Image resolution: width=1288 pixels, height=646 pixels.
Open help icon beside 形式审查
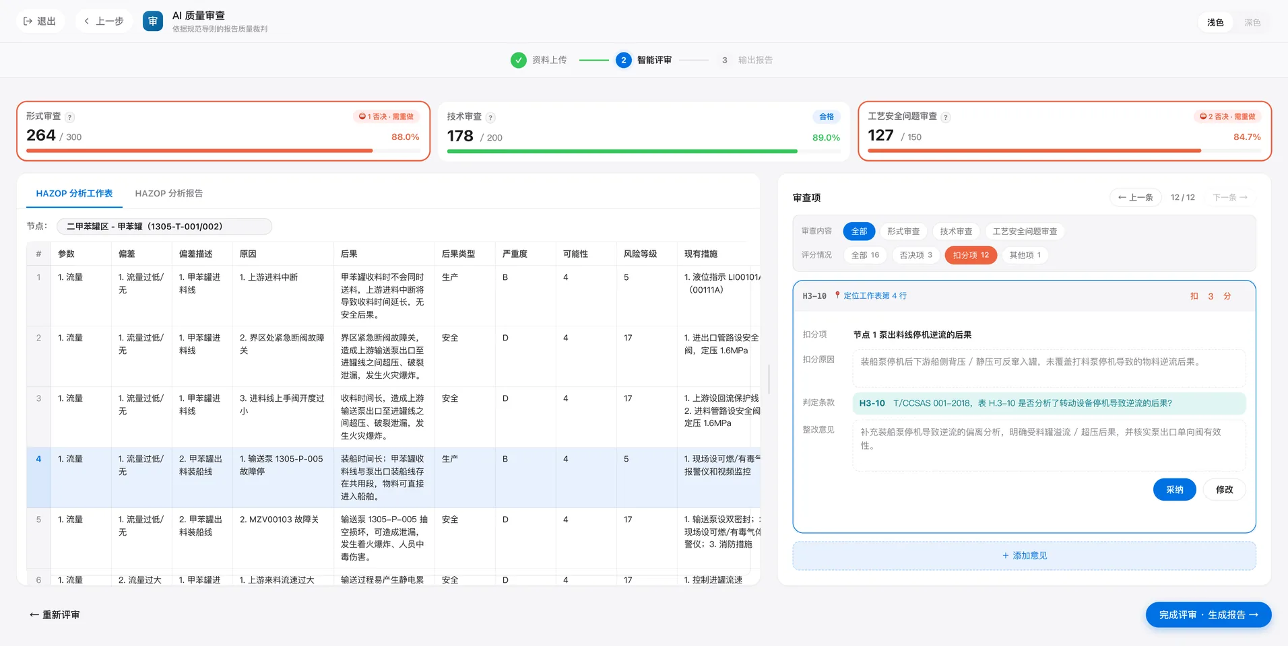tap(70, 117)
